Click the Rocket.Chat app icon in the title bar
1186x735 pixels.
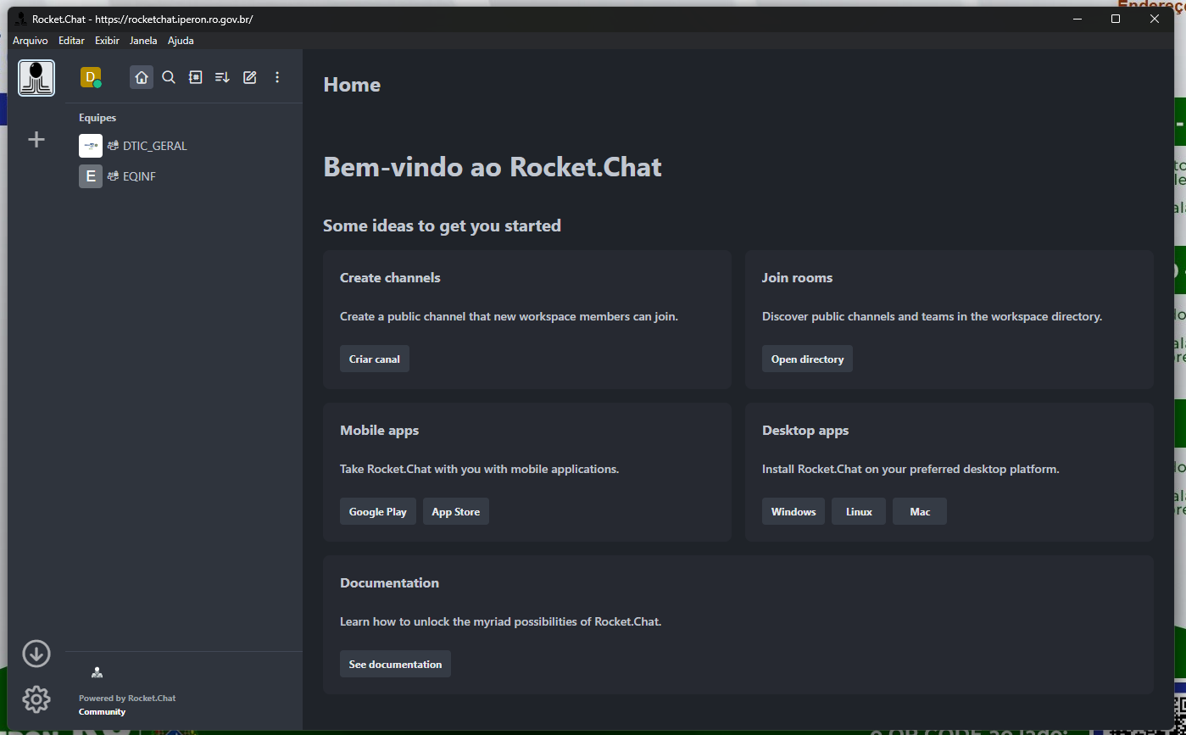tap(21, 19)
